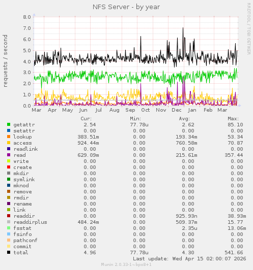
Task: Click readdir average value 925.93n
Action: click(186, 216)
